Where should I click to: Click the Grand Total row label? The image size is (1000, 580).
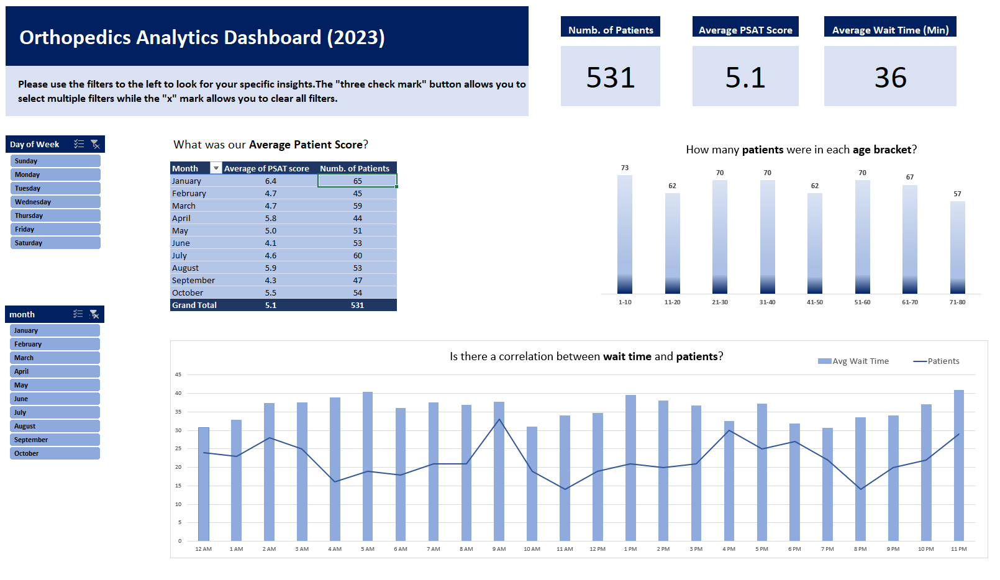pos(194,305)
